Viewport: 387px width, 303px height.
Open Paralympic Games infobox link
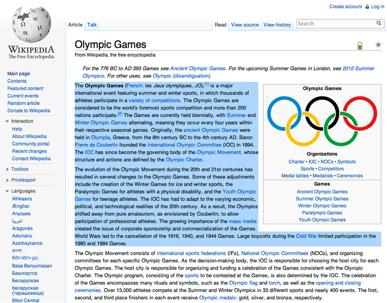pos(322,213)
